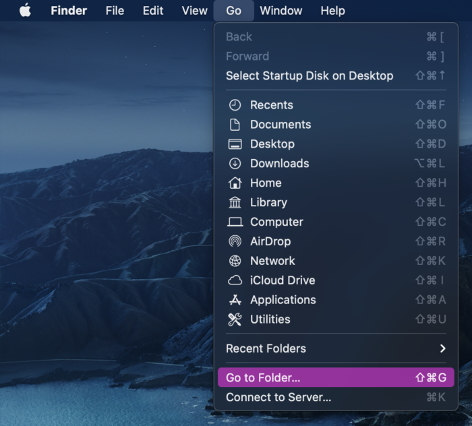This screenshot has width=472, height=426.
Task: Open the Apple menu logo
Action: pyautogui.click(x=26, y=10)
